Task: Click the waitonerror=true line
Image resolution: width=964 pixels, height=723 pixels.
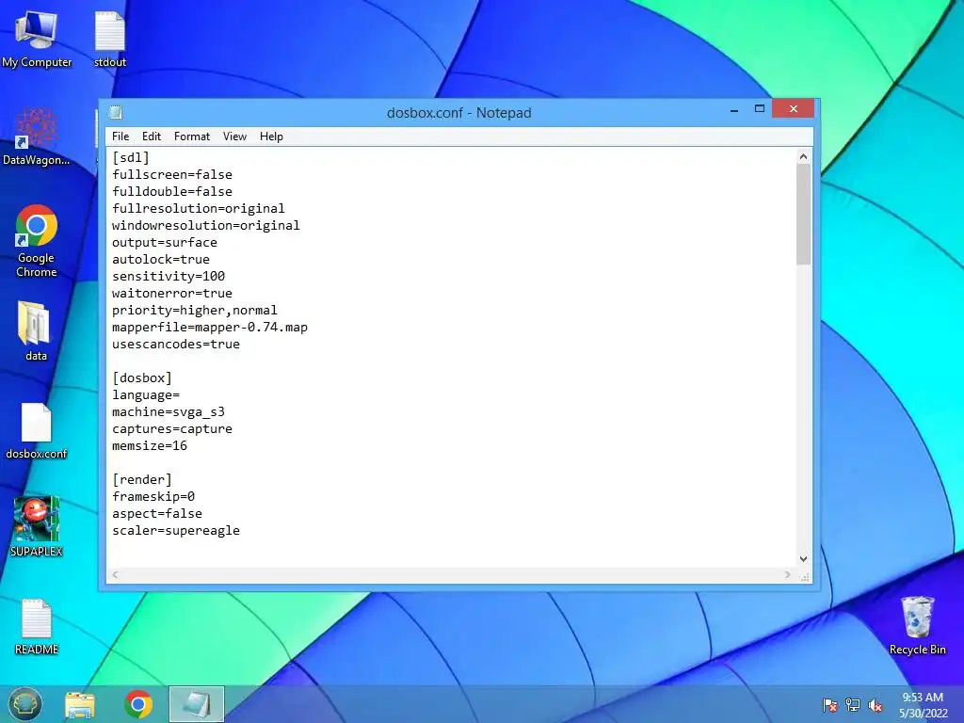Action: tap(172, 294)
